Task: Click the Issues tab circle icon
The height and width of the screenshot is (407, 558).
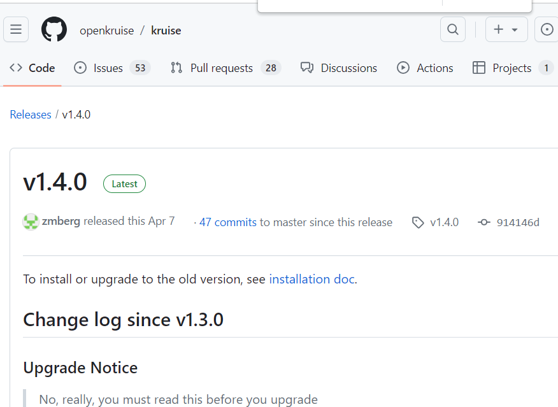Action: tap(80, 68)
